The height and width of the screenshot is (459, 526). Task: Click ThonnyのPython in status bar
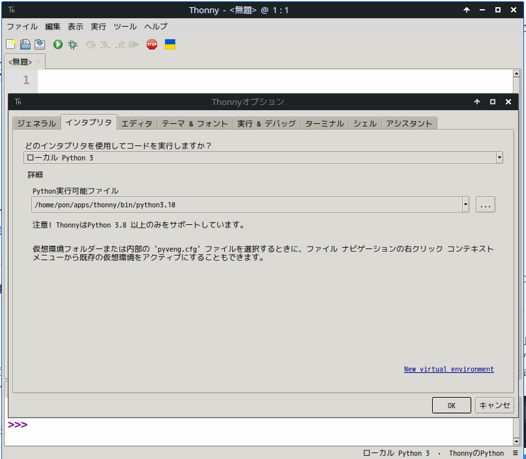point(476,453)
